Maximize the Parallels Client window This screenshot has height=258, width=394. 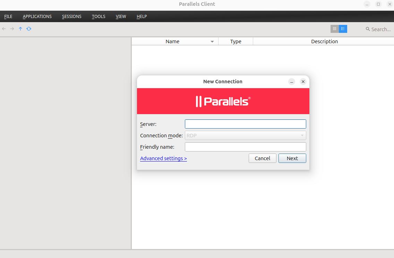click(378, 4)
